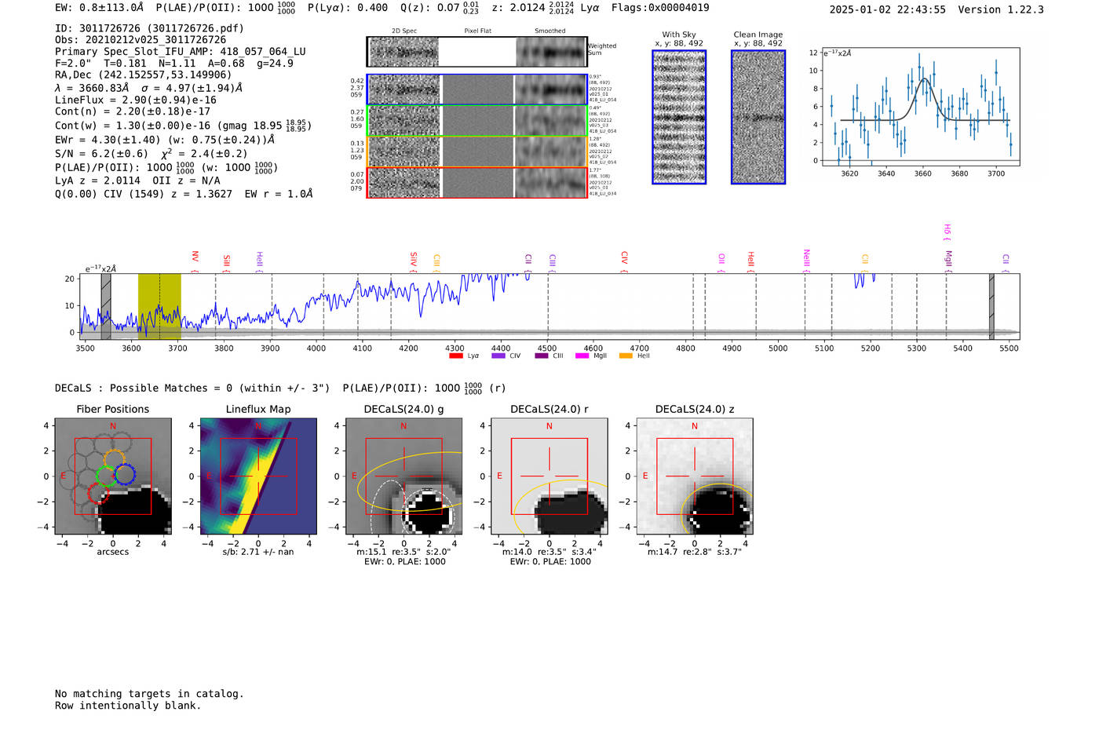Click the Gaussian emission line fit plot
The width and height of the screenshot is (1099, 748).
[920, 107]
